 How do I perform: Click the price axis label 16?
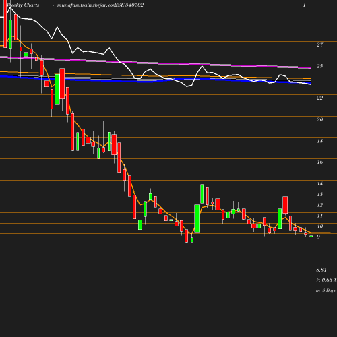pyautogui.click(x=320, y=162)
